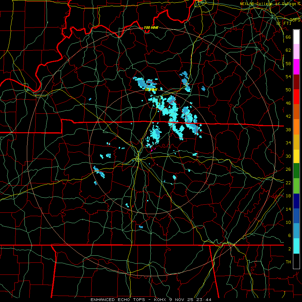
Task: Click the dark green legend swatch
Action: 296,171
